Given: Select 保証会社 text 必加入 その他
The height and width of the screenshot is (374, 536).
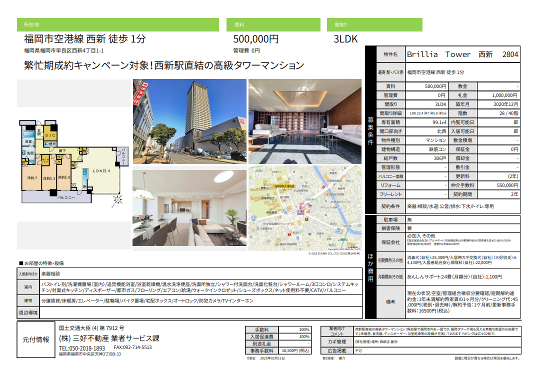Looking at the screenshot, I should pos(421,236).
